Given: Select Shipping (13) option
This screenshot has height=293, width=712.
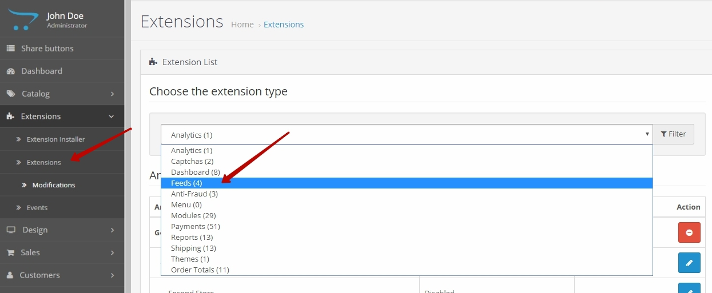Looking at the screenshot, I should pos(407,248).
